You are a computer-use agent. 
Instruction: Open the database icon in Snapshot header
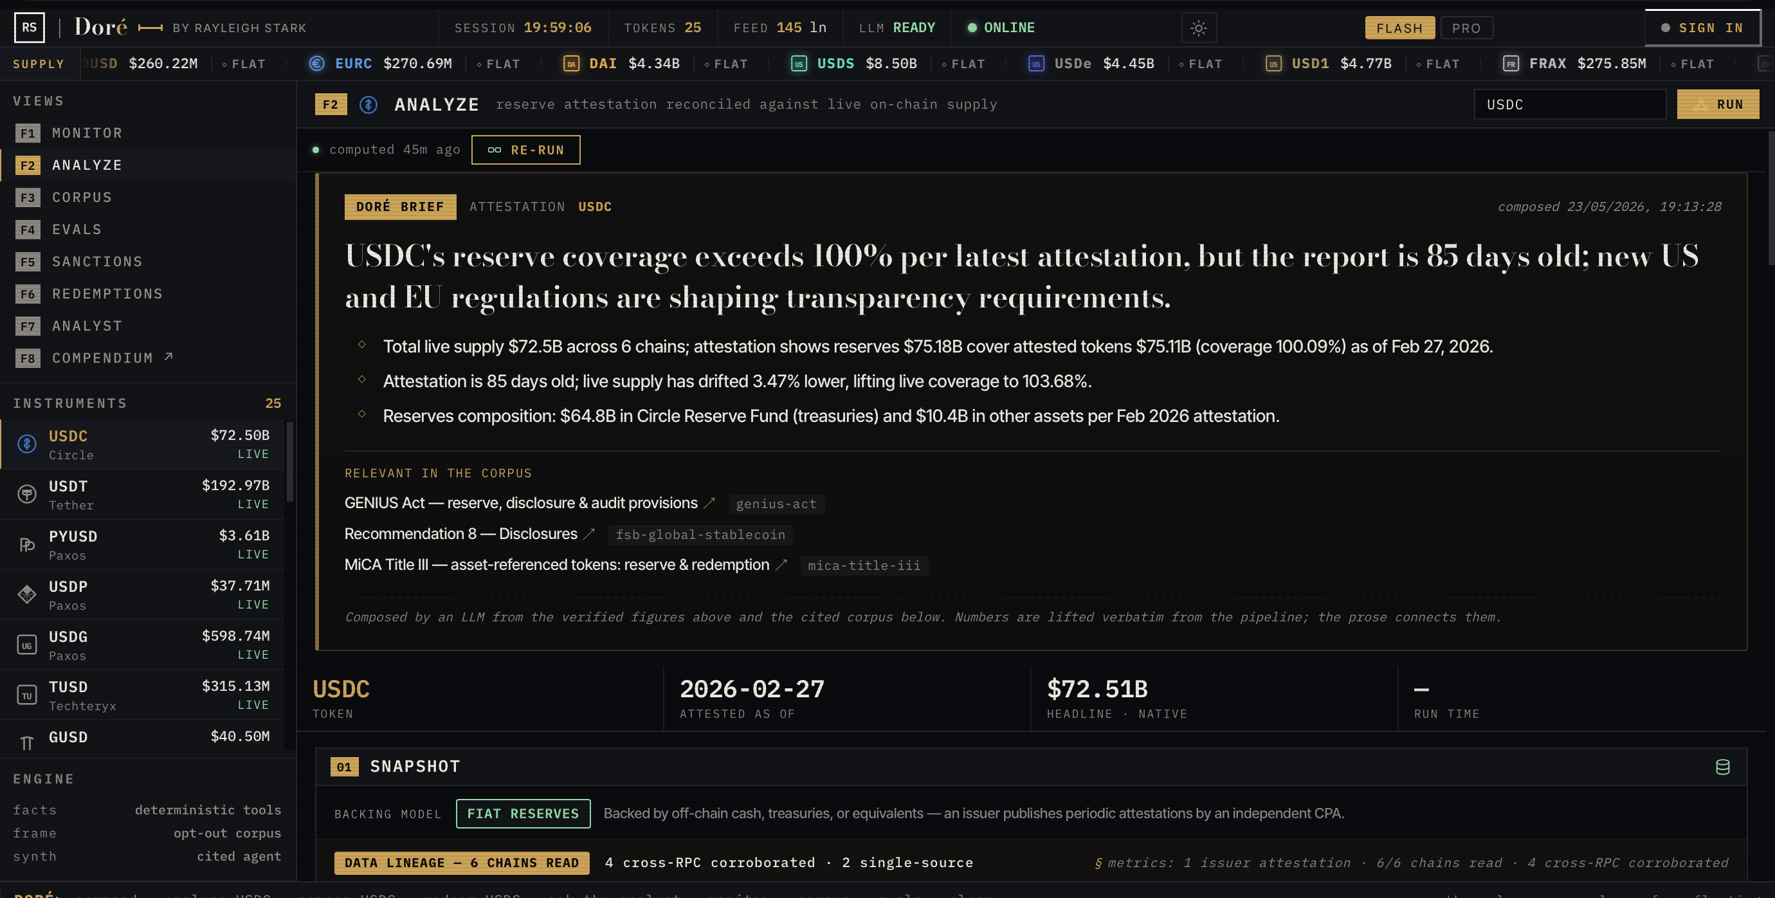[x=1722, y=767]
